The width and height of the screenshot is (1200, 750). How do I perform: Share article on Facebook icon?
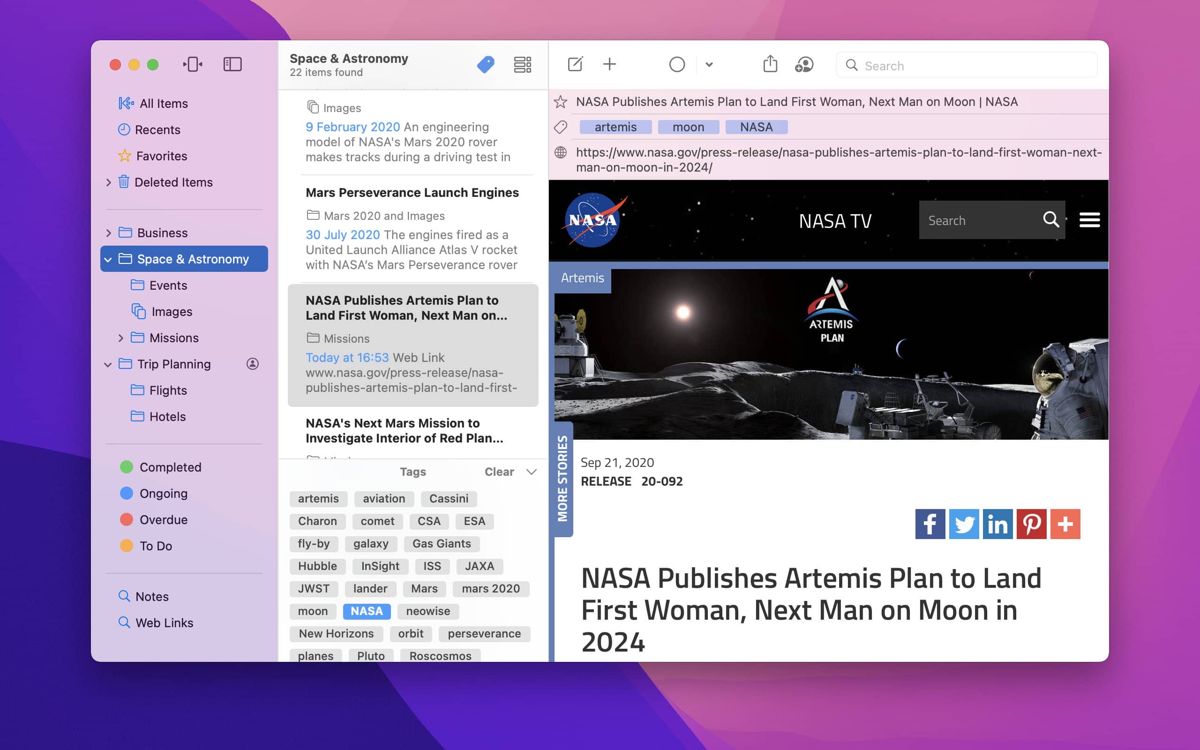point(930,524)
